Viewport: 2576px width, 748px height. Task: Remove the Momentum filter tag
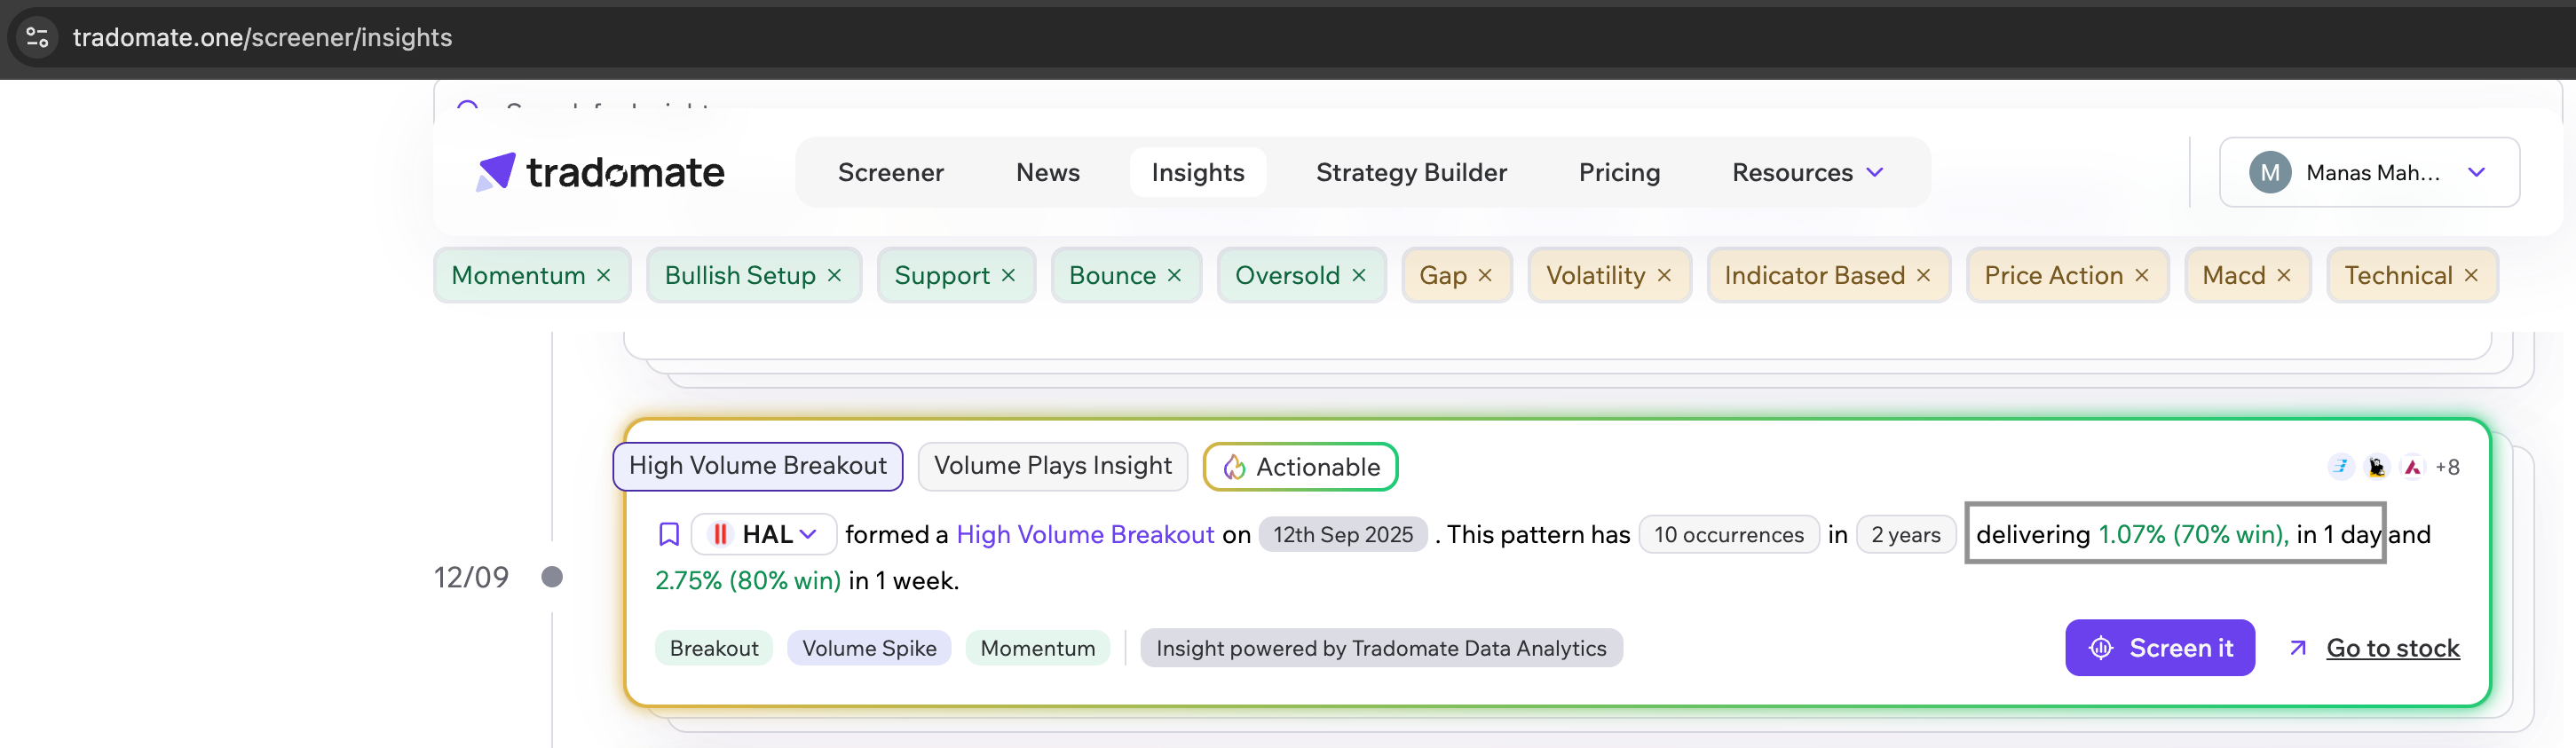click(604, 276)
